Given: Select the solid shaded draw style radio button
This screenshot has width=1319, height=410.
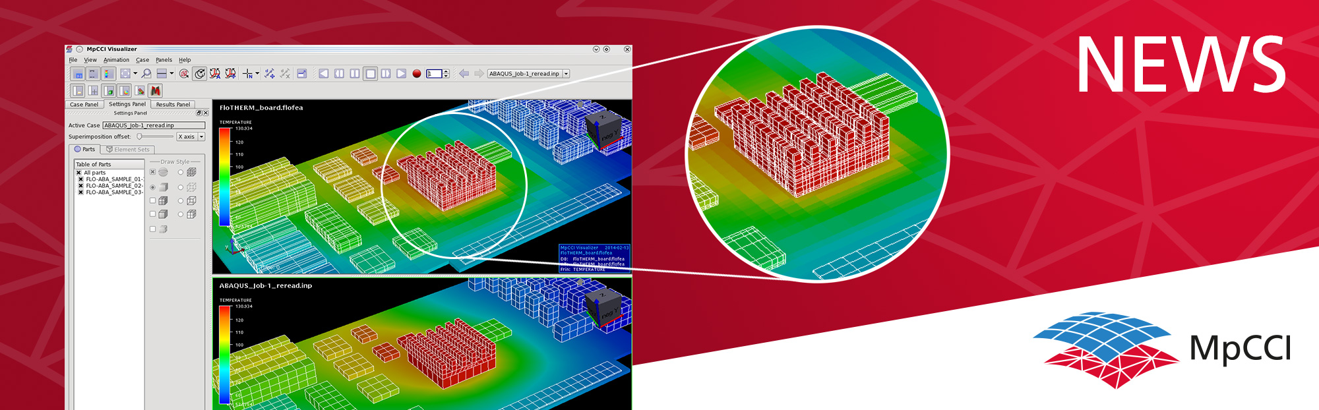Looking at the screenshot, I should click(x=153, y=187).
